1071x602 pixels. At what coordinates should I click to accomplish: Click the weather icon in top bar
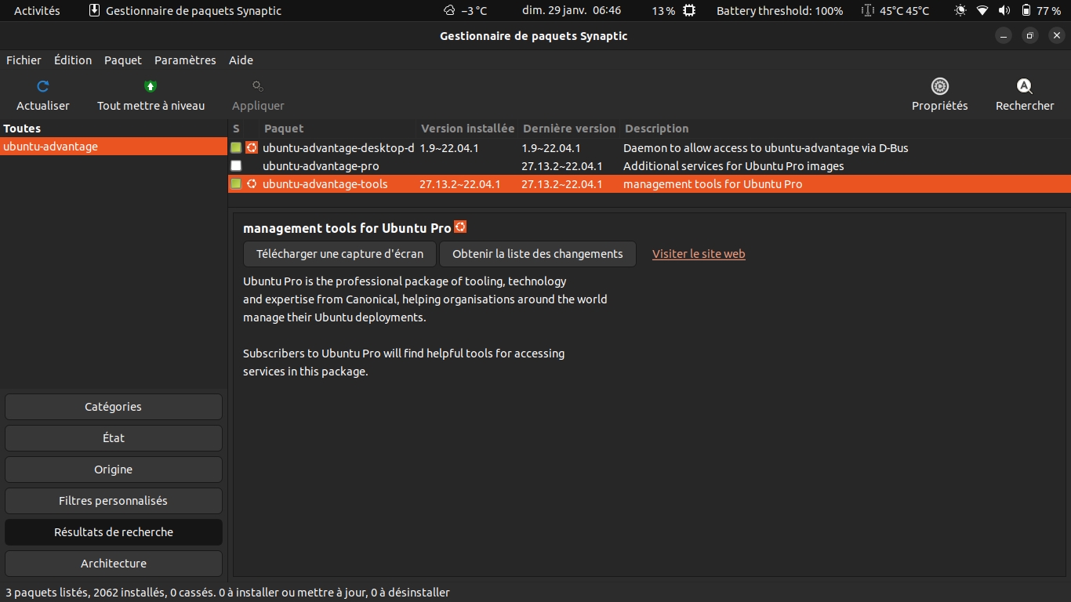(449, 11)
